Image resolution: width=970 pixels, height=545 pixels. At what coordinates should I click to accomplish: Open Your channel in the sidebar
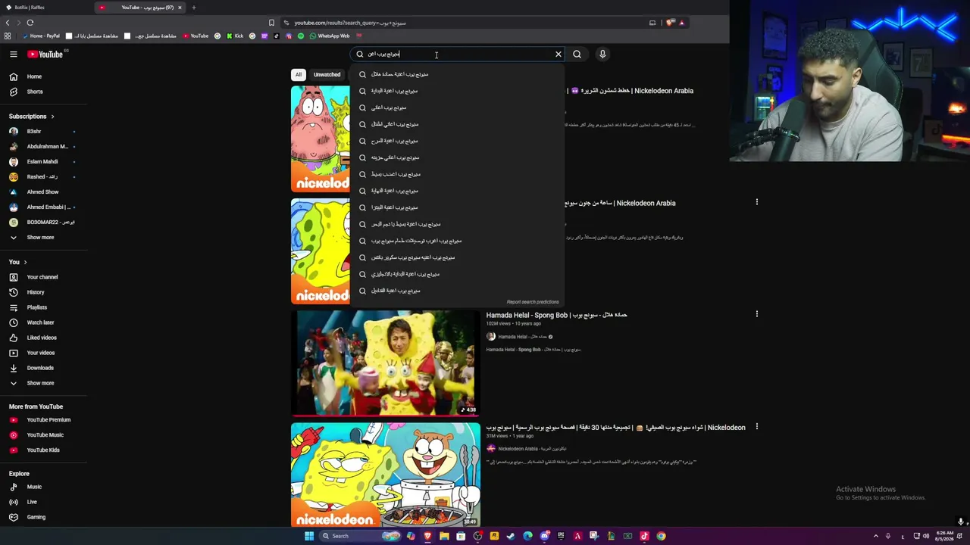pos(42,277)
